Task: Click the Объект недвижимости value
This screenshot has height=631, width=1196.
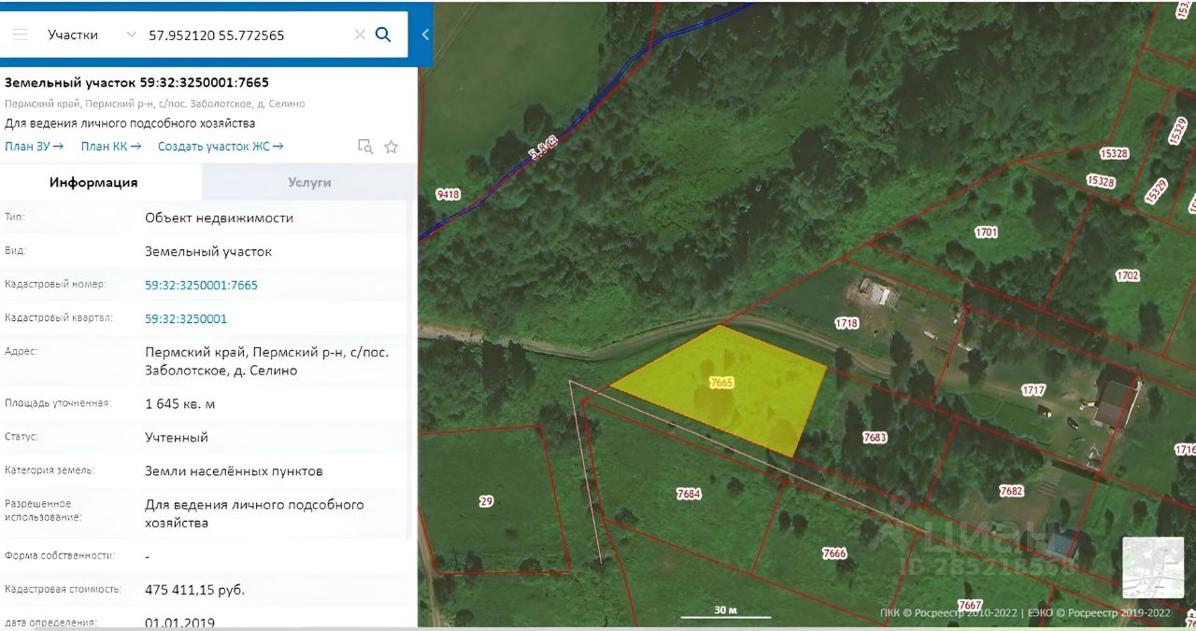Action: (x=220, y=217)
